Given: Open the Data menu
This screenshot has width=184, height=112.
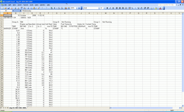Looking at the screenshot, I should [x=37, y=5].
